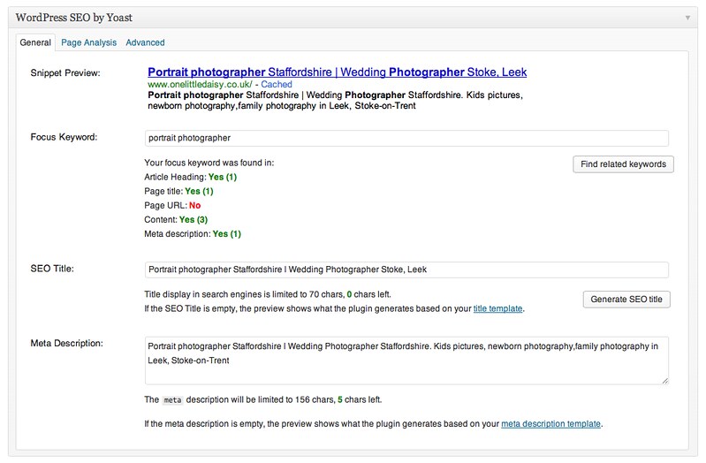Grab the Meta Description textarea resize handle
Viewport: 706px width, 463px height.
664,380
